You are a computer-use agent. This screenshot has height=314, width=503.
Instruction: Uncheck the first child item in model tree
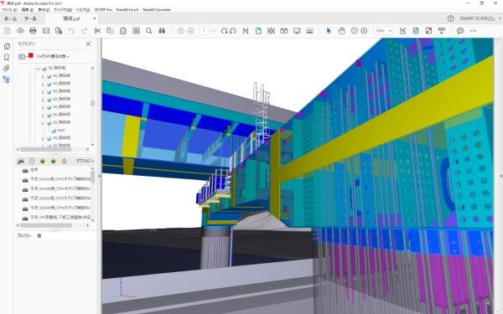pos(49,76)
